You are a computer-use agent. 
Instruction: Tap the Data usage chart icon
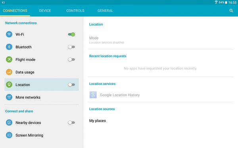click(x=9, y=72)
